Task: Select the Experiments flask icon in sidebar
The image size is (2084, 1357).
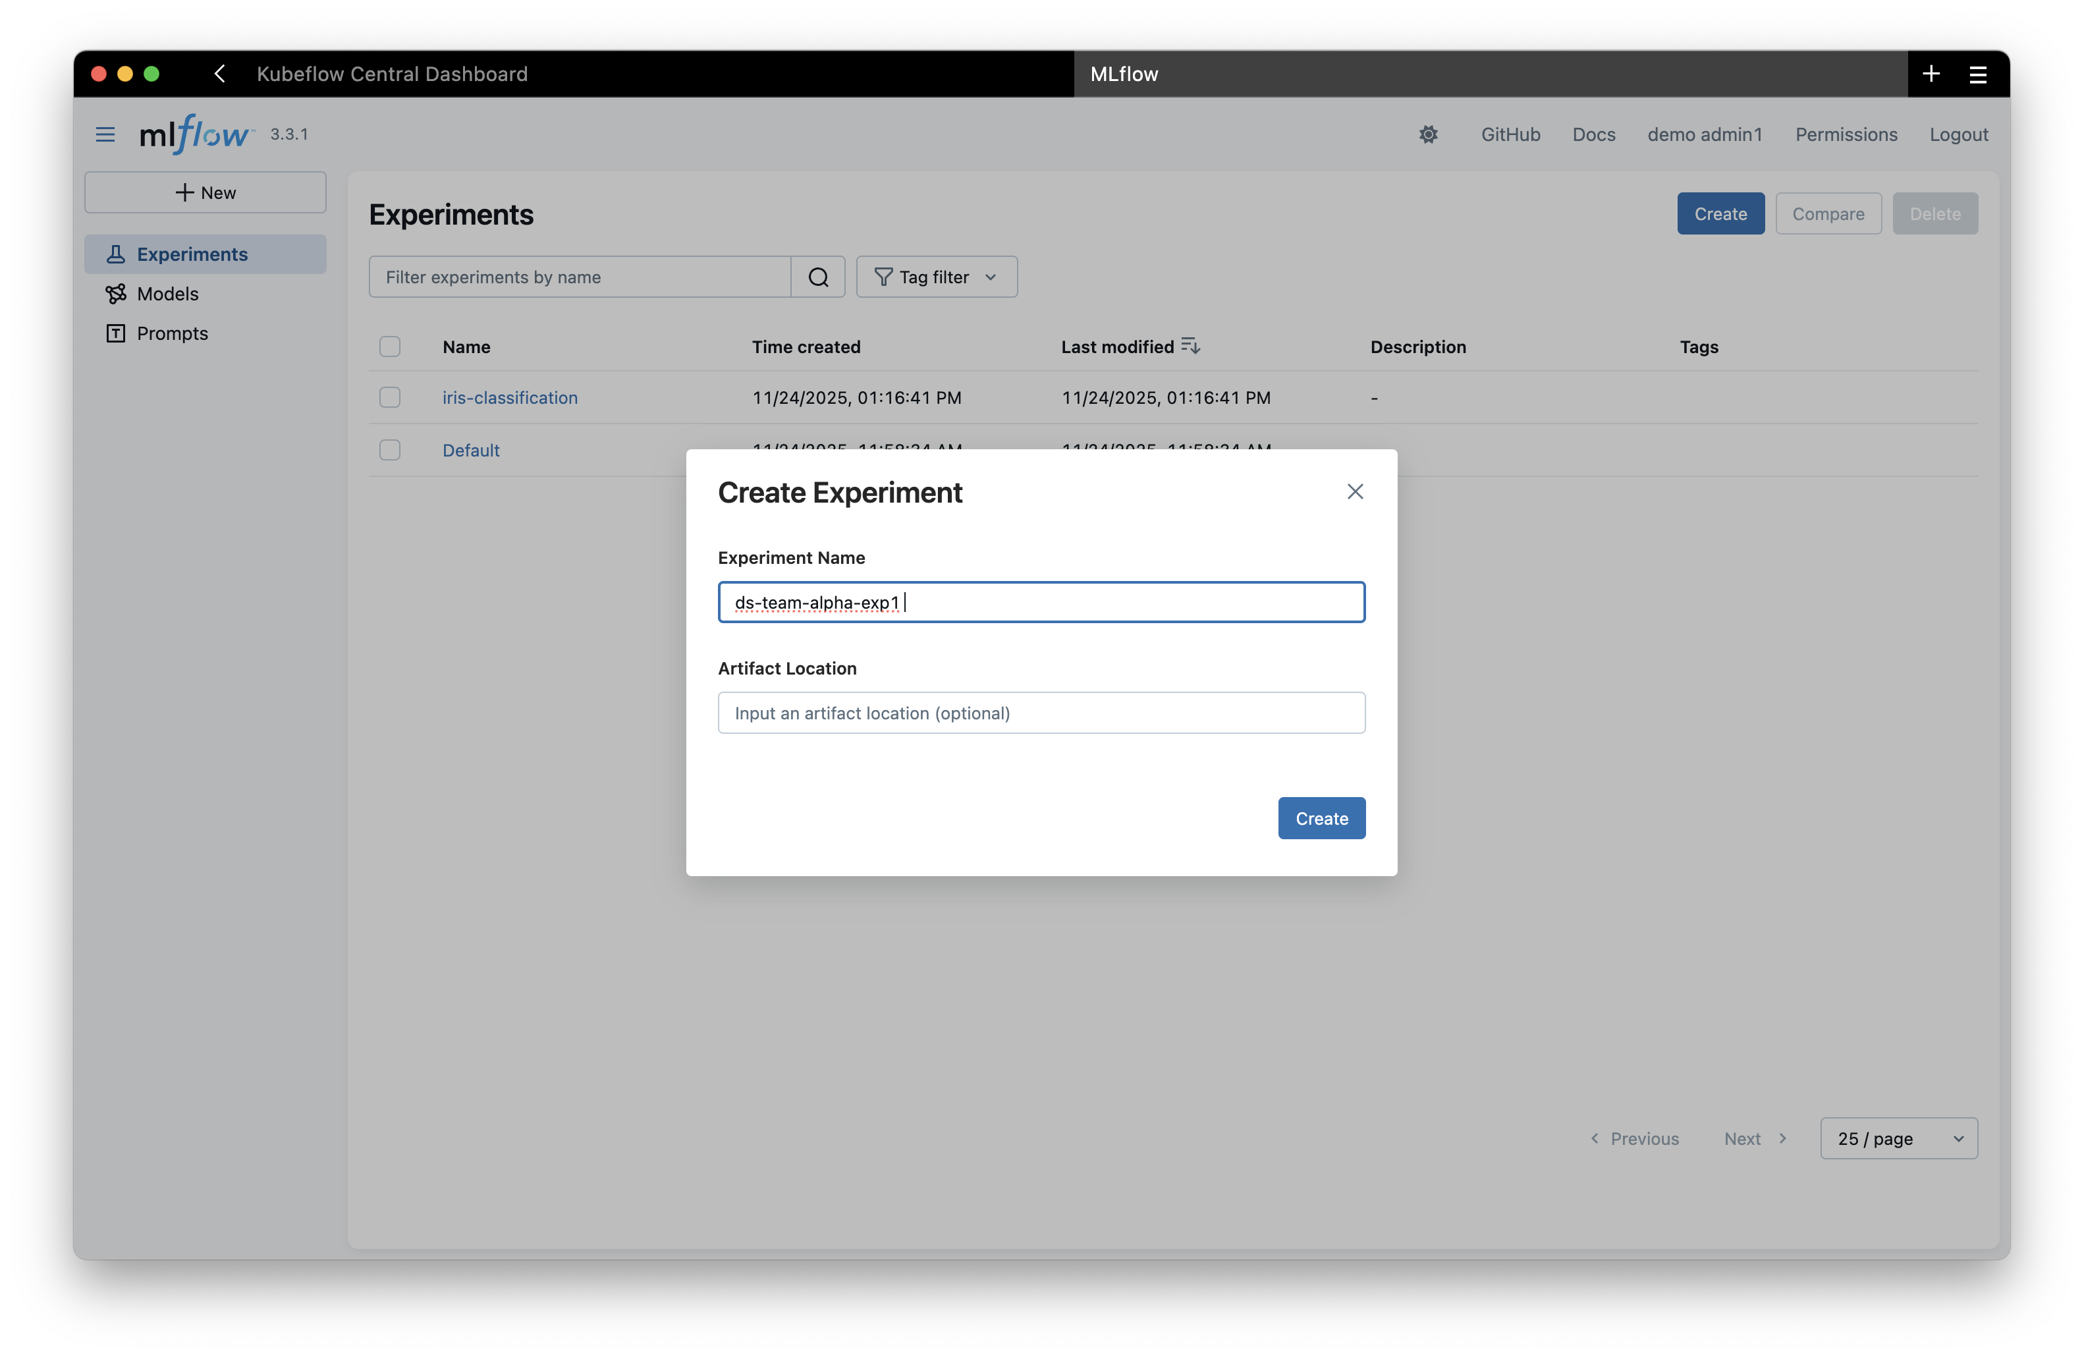Action: pos(117,253)
